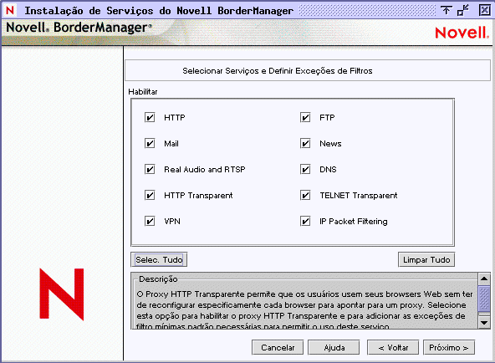This screenshot has width=495, height=363.
Task: Go back with Voltar button
Action: coord(393,348)
